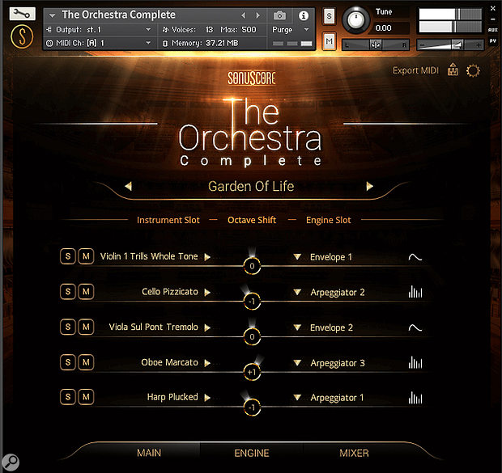Adjust the volume slider in header
502x473 pixels.
pos(452,45)
